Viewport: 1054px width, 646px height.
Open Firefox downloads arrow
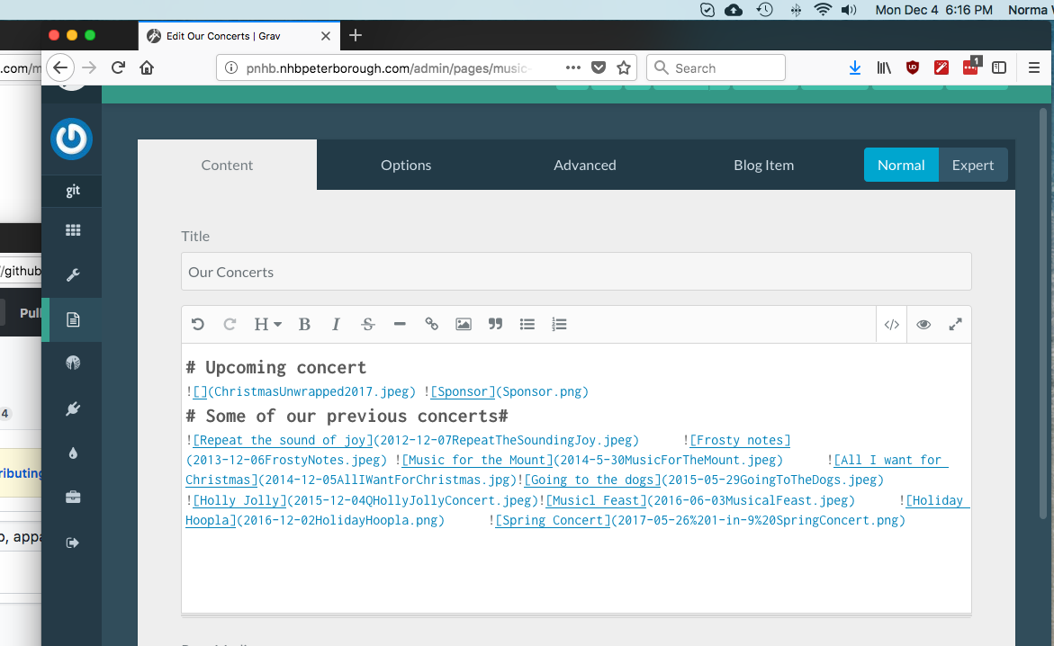point(855,67)
